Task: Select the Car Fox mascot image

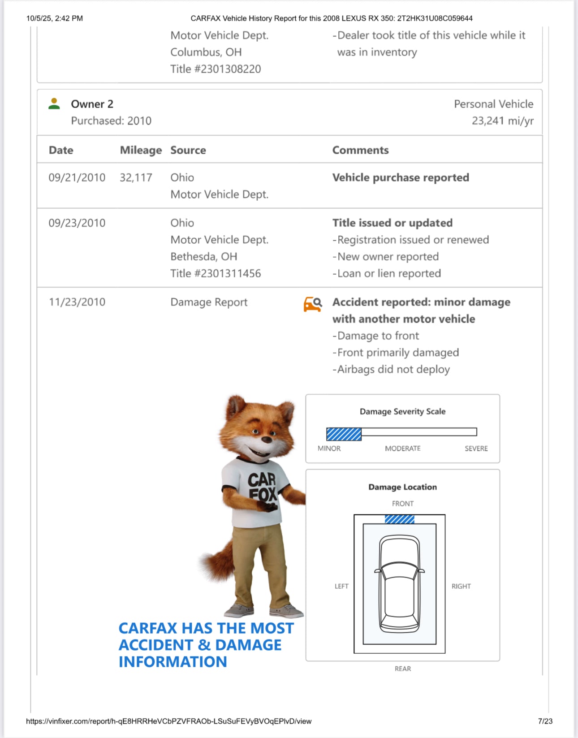Action: [254, 504]
